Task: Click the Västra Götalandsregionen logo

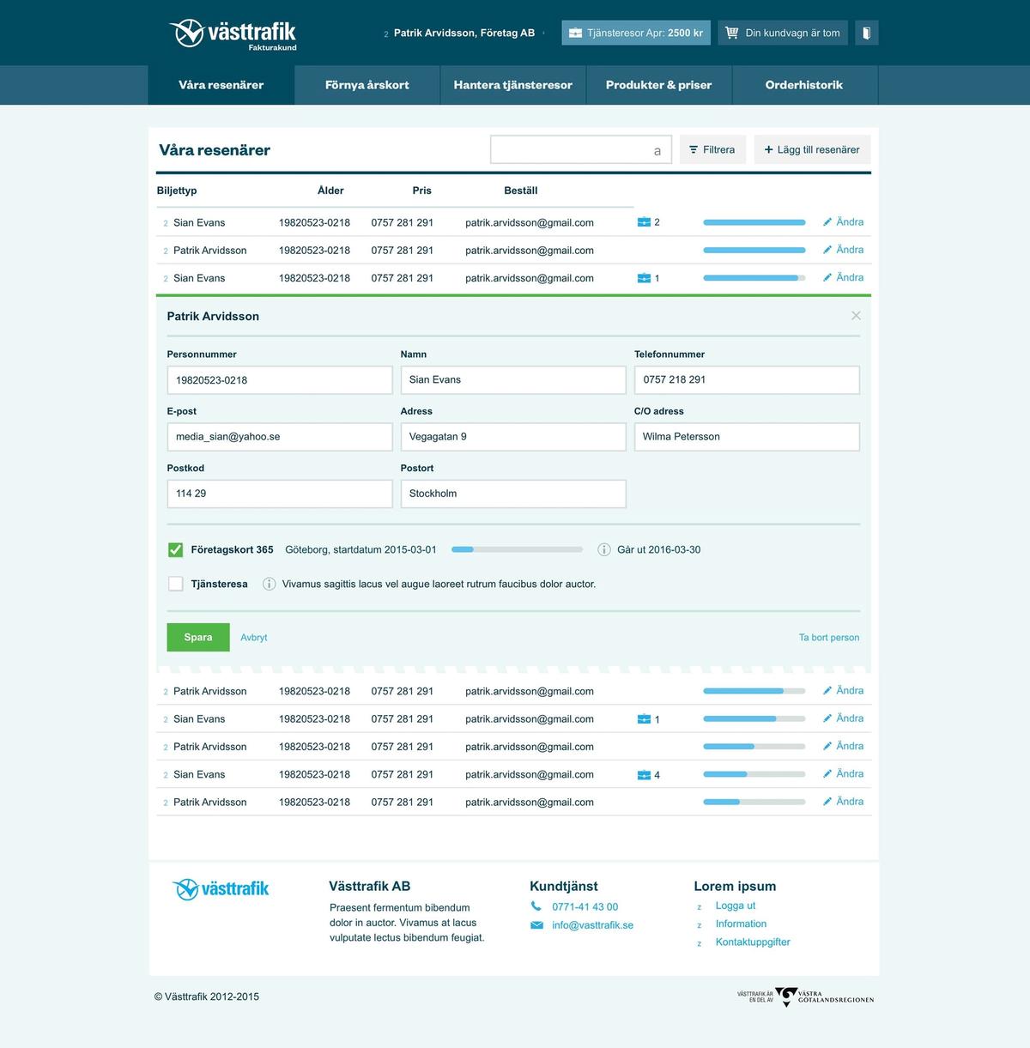Action: point(806,997)
